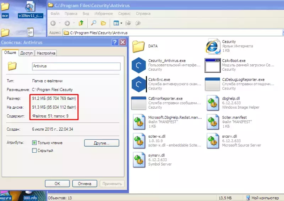The height and width of the screenshot is (201, 284).
Task: Select the CzAvSvc.exe hexagon icon
Action: [x=138, y=84]
